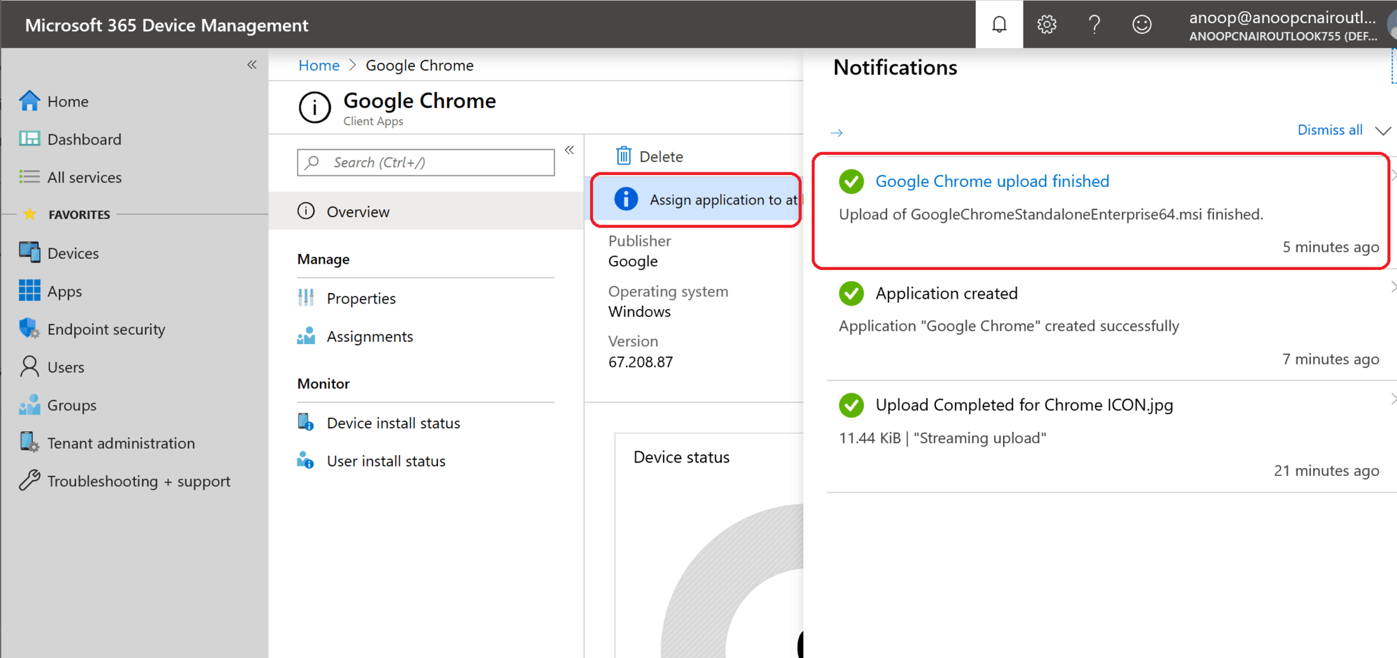This screenshot has width=1397, height=658.
Task: Click the help question mark icon
Action: (1095, 24)
